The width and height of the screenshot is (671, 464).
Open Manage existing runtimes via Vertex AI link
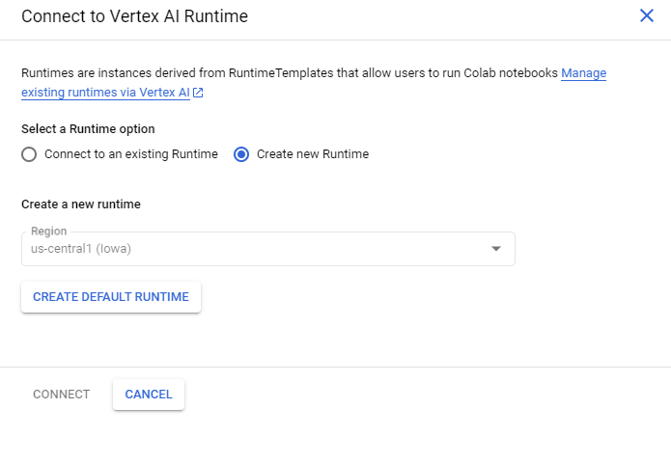583,73
